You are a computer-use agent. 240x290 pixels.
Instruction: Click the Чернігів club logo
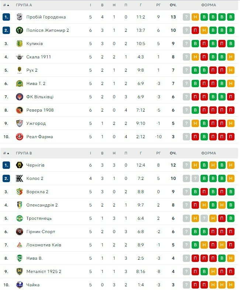tap(20, 165)
